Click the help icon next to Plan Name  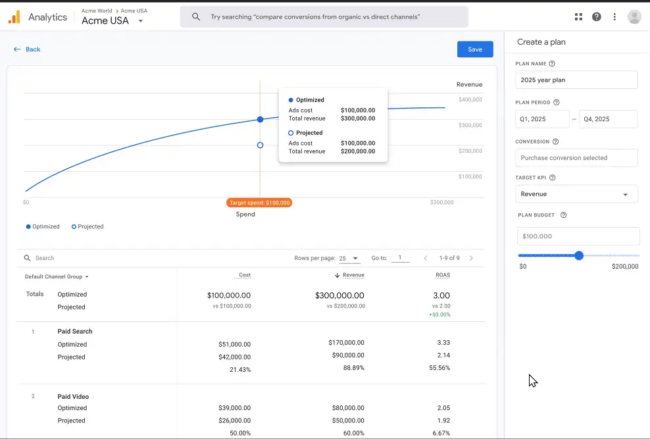pos(551,64)
